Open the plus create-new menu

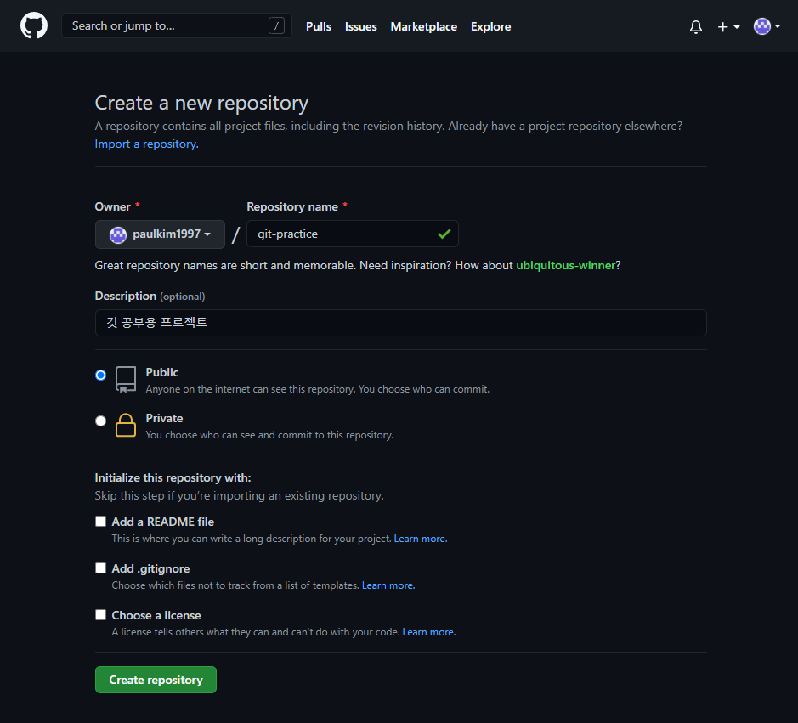pyautogui.click(x=728, y=26)
